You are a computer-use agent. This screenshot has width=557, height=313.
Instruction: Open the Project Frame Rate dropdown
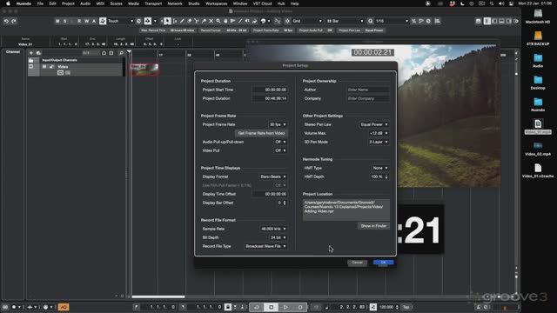(x=278, y=124)
